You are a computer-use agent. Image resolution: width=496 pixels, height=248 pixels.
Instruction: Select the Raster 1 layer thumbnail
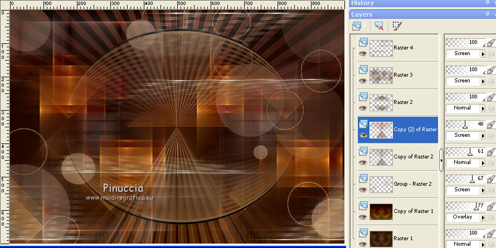(x=381, y=239)
